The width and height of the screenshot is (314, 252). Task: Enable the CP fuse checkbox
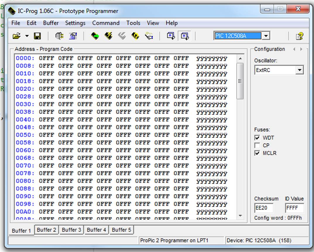pyautogui.click(x=257, y=145)
